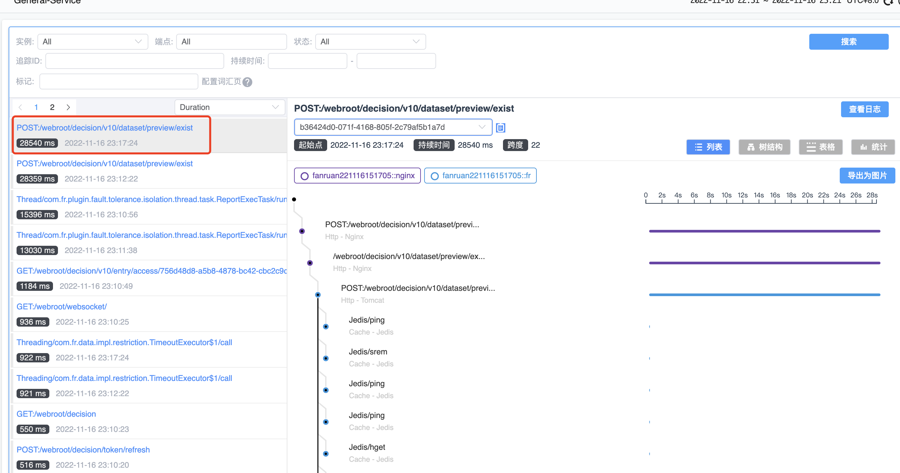The height and width of the screenshot is (473, 900).
Task: Click the root trace node black dot
Action: pos(294,199)
